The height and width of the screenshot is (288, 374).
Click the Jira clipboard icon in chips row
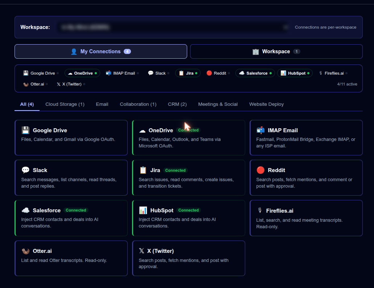pyautogui.click(x=181, y=73)
